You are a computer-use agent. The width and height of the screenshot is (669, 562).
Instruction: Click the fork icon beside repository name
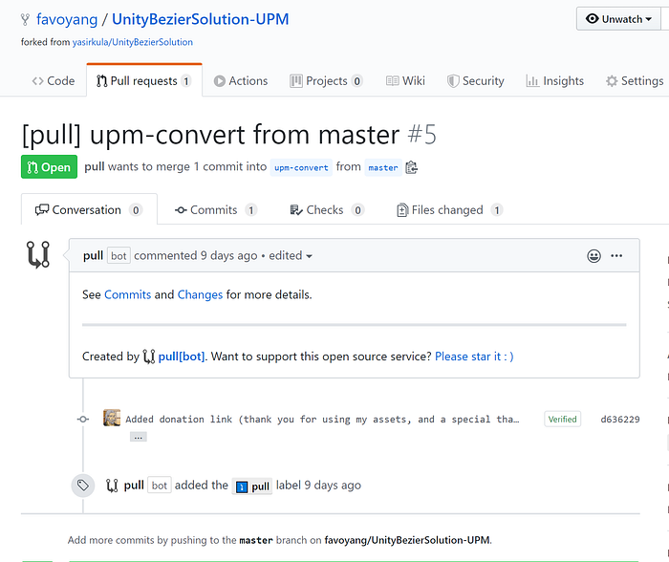click(25, 19)
